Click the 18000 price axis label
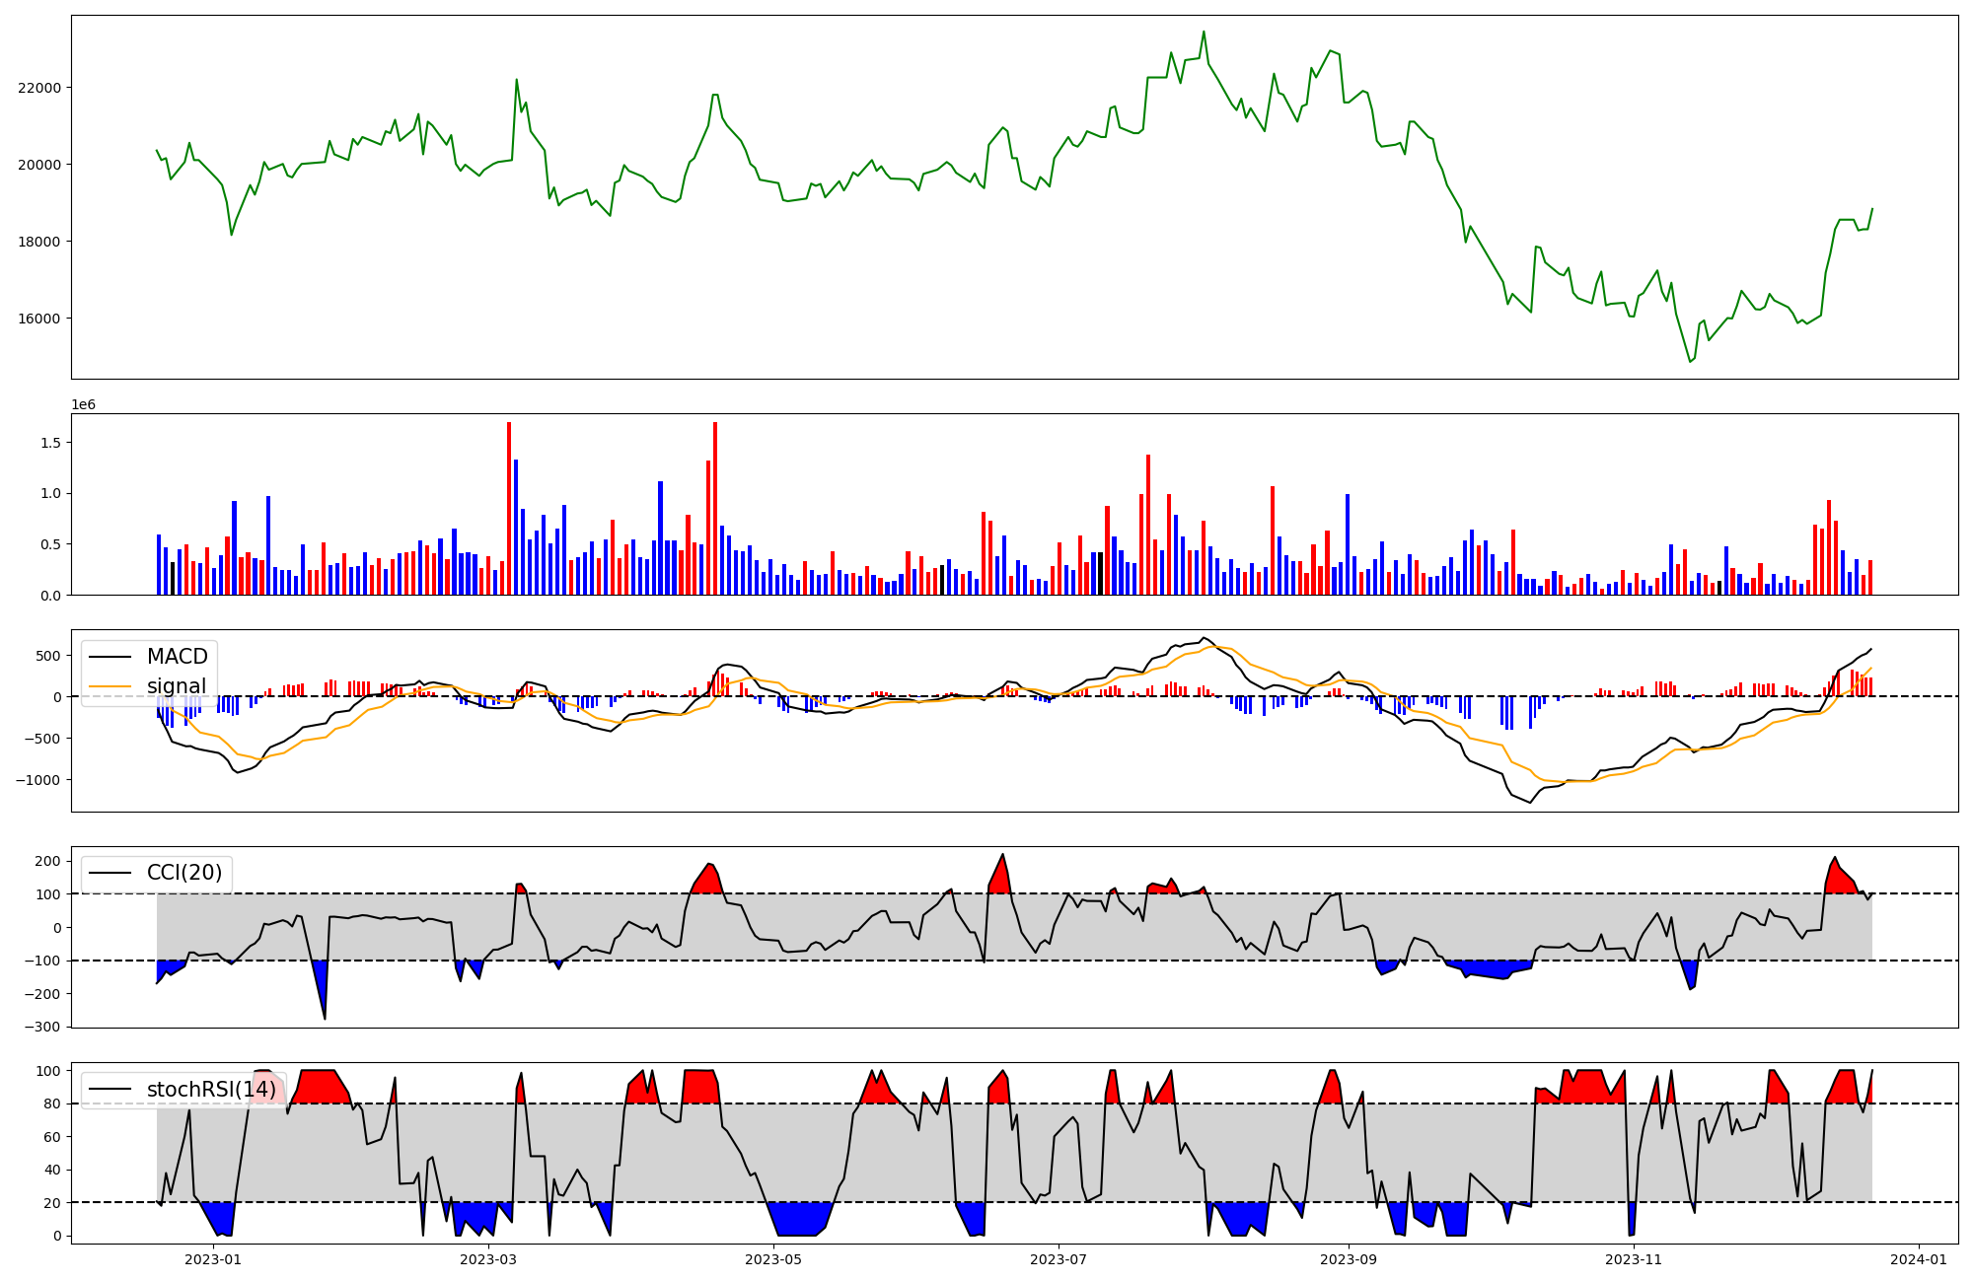1973x1282 pixels. [39, 242]
